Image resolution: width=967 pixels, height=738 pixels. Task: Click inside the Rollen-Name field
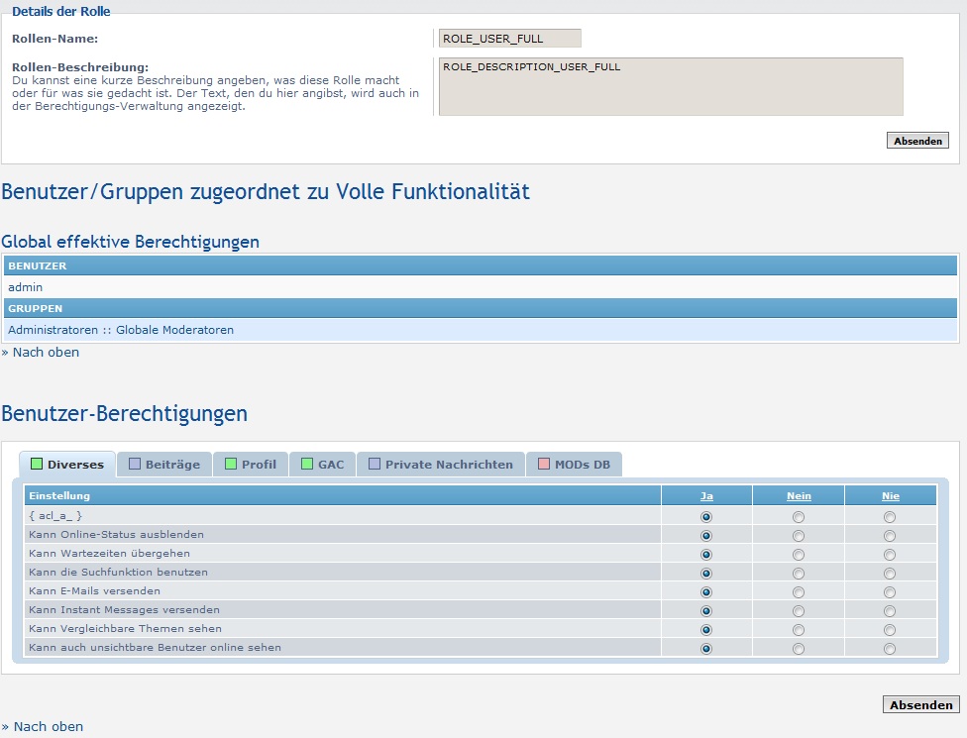coord(509,38)
